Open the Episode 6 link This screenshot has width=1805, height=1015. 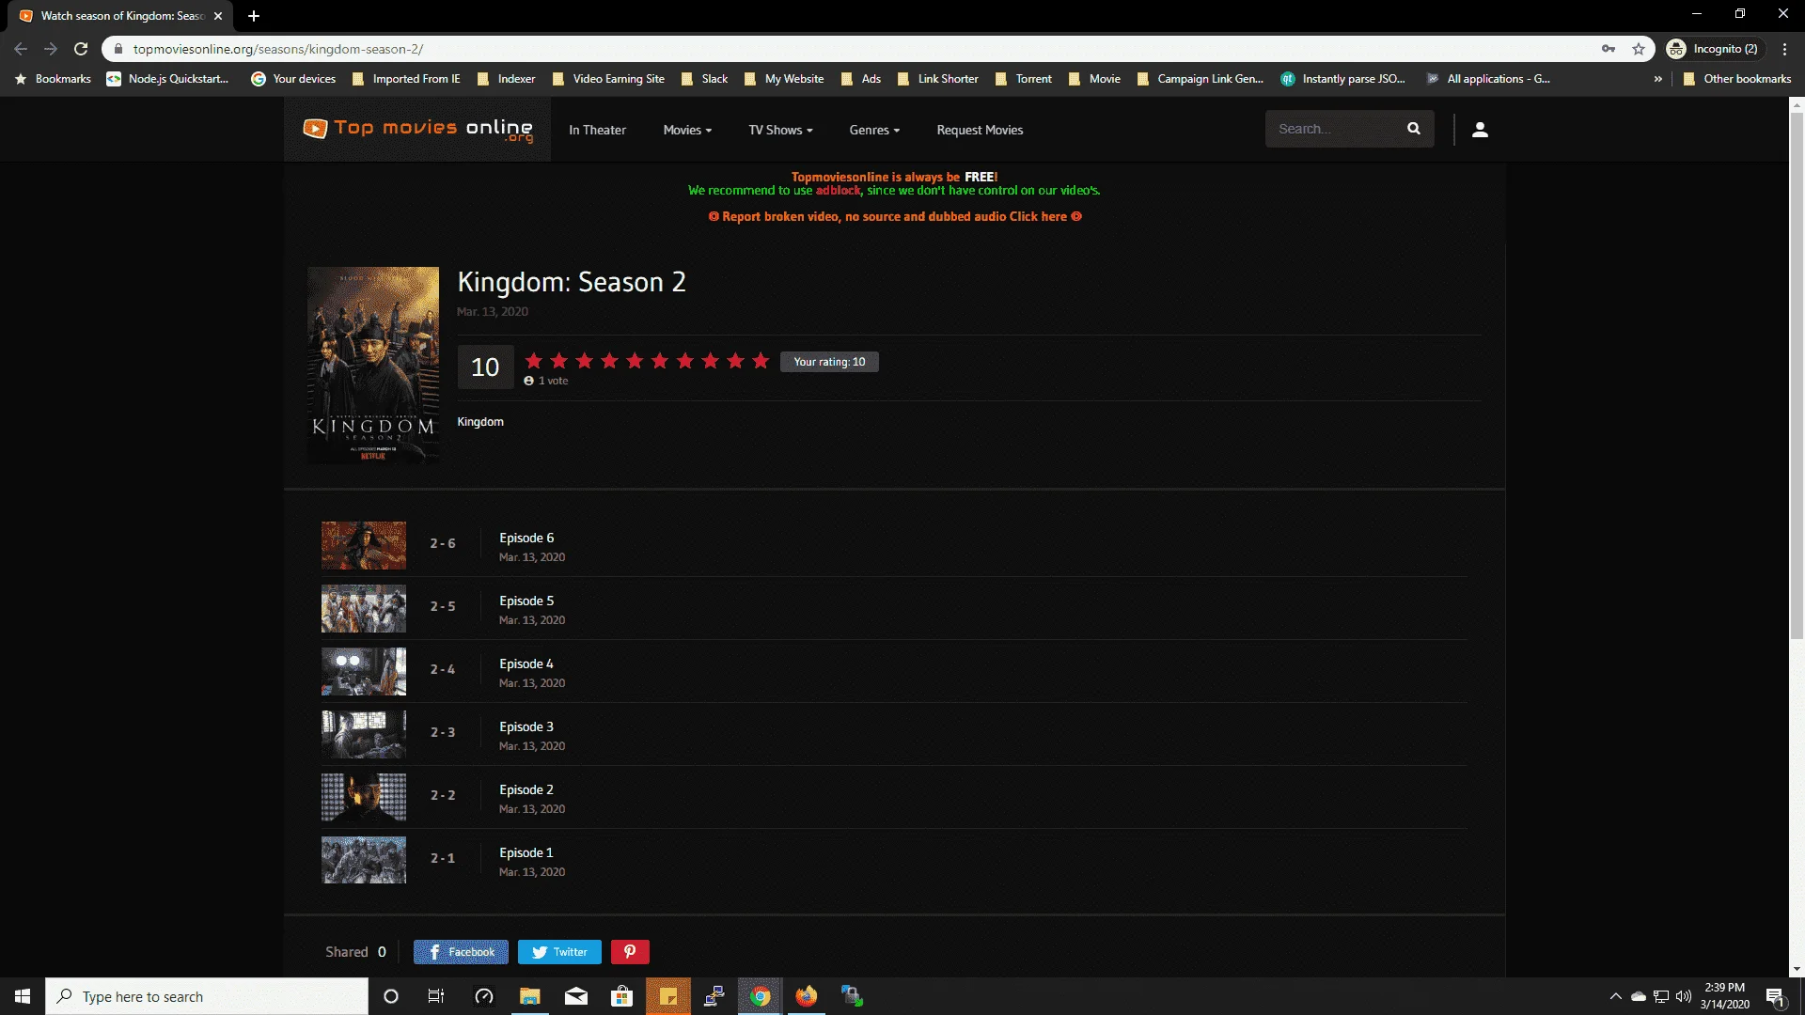526,538
